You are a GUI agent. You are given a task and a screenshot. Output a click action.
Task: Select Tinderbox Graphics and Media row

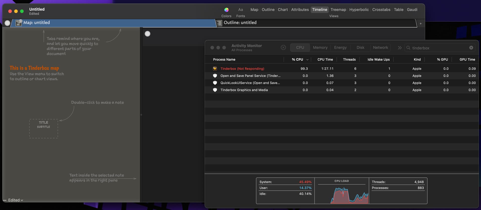coord(342,90)
